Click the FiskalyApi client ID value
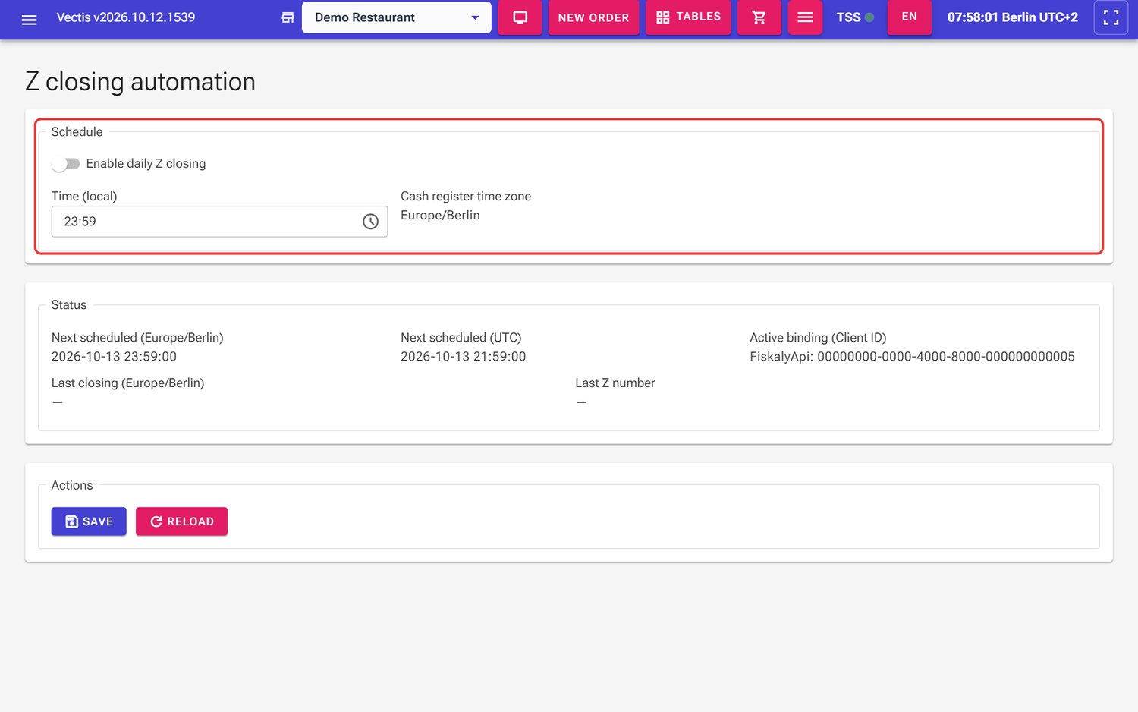1138x712 pixels. tap(912, 357)
